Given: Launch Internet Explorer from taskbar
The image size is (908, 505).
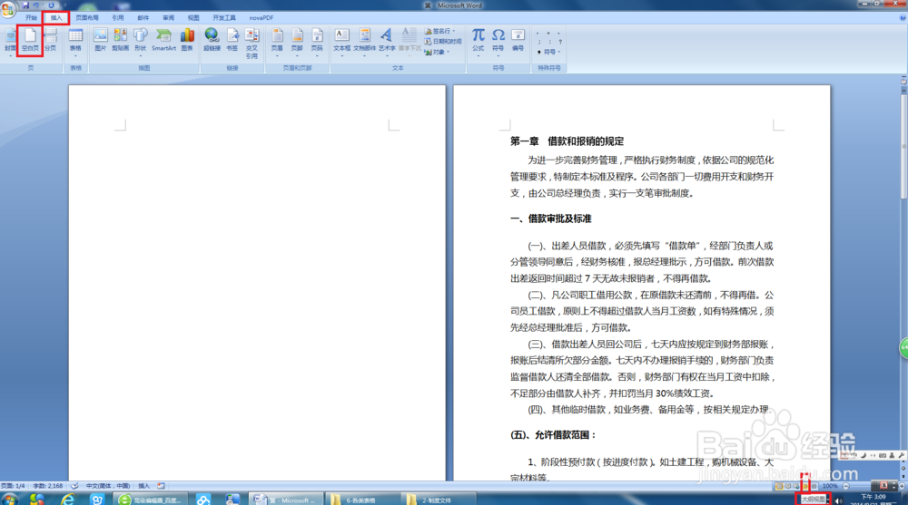Looking at the screenshot, I should [x=67, y=499].
